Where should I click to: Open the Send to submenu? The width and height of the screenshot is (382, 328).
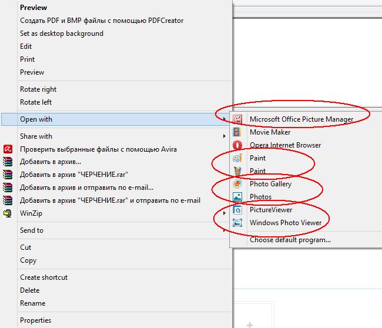coord(32,230)
